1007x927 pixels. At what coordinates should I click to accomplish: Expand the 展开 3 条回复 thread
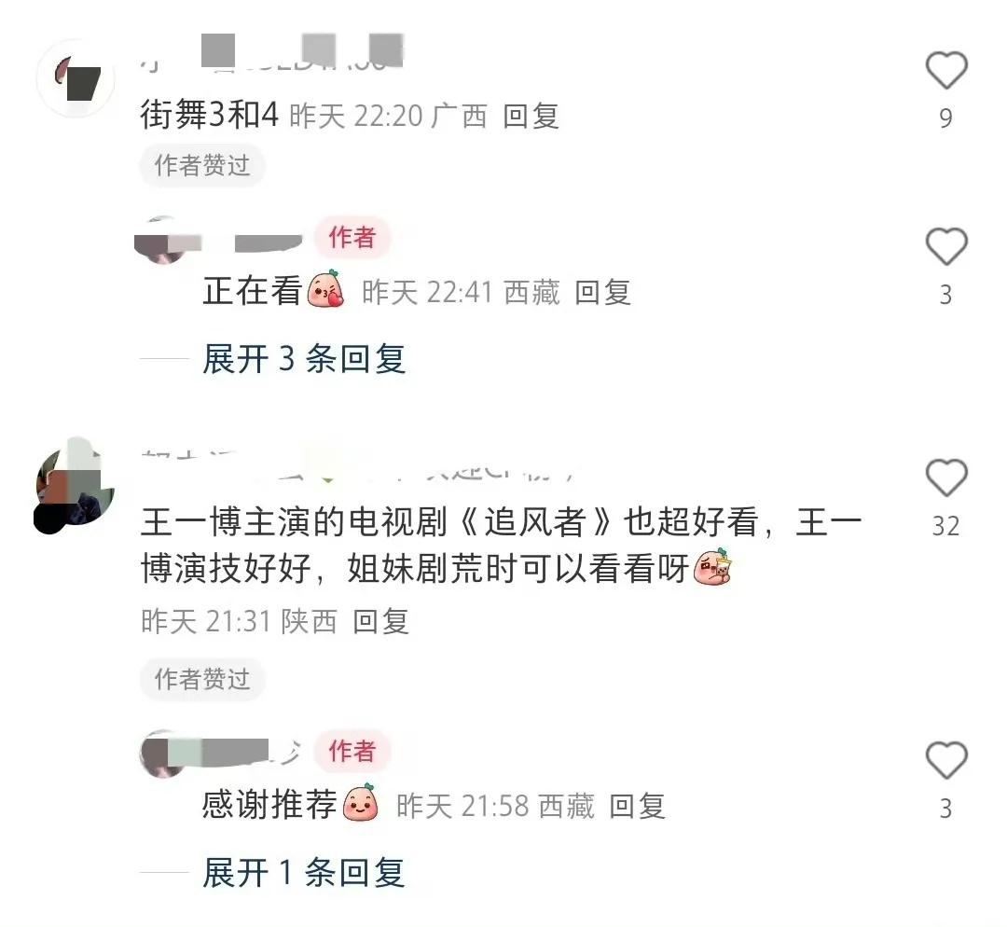tap(304, 358)
